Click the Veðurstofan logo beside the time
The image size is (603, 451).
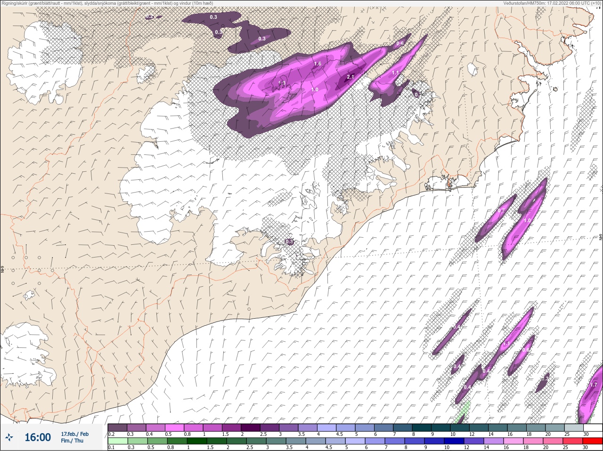(9, 437)
